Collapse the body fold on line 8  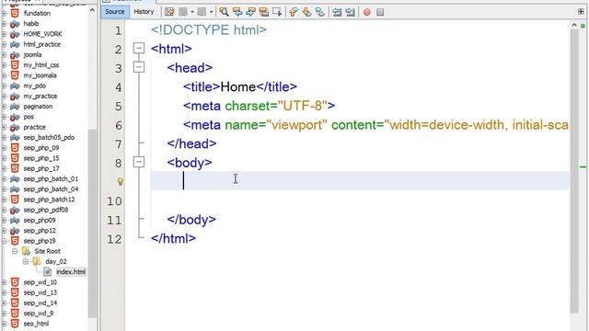click(139, 162)
